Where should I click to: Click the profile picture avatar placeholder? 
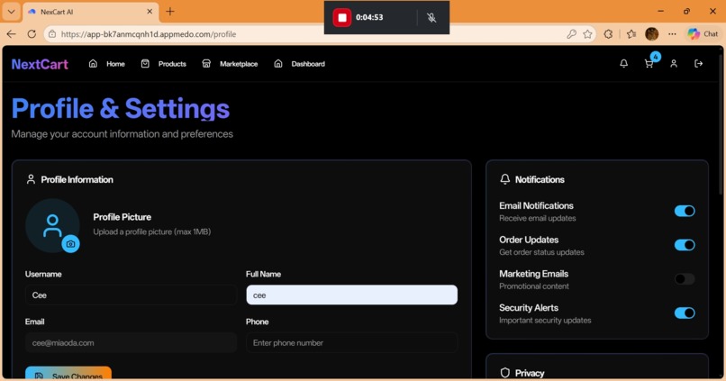click(52, 225)
